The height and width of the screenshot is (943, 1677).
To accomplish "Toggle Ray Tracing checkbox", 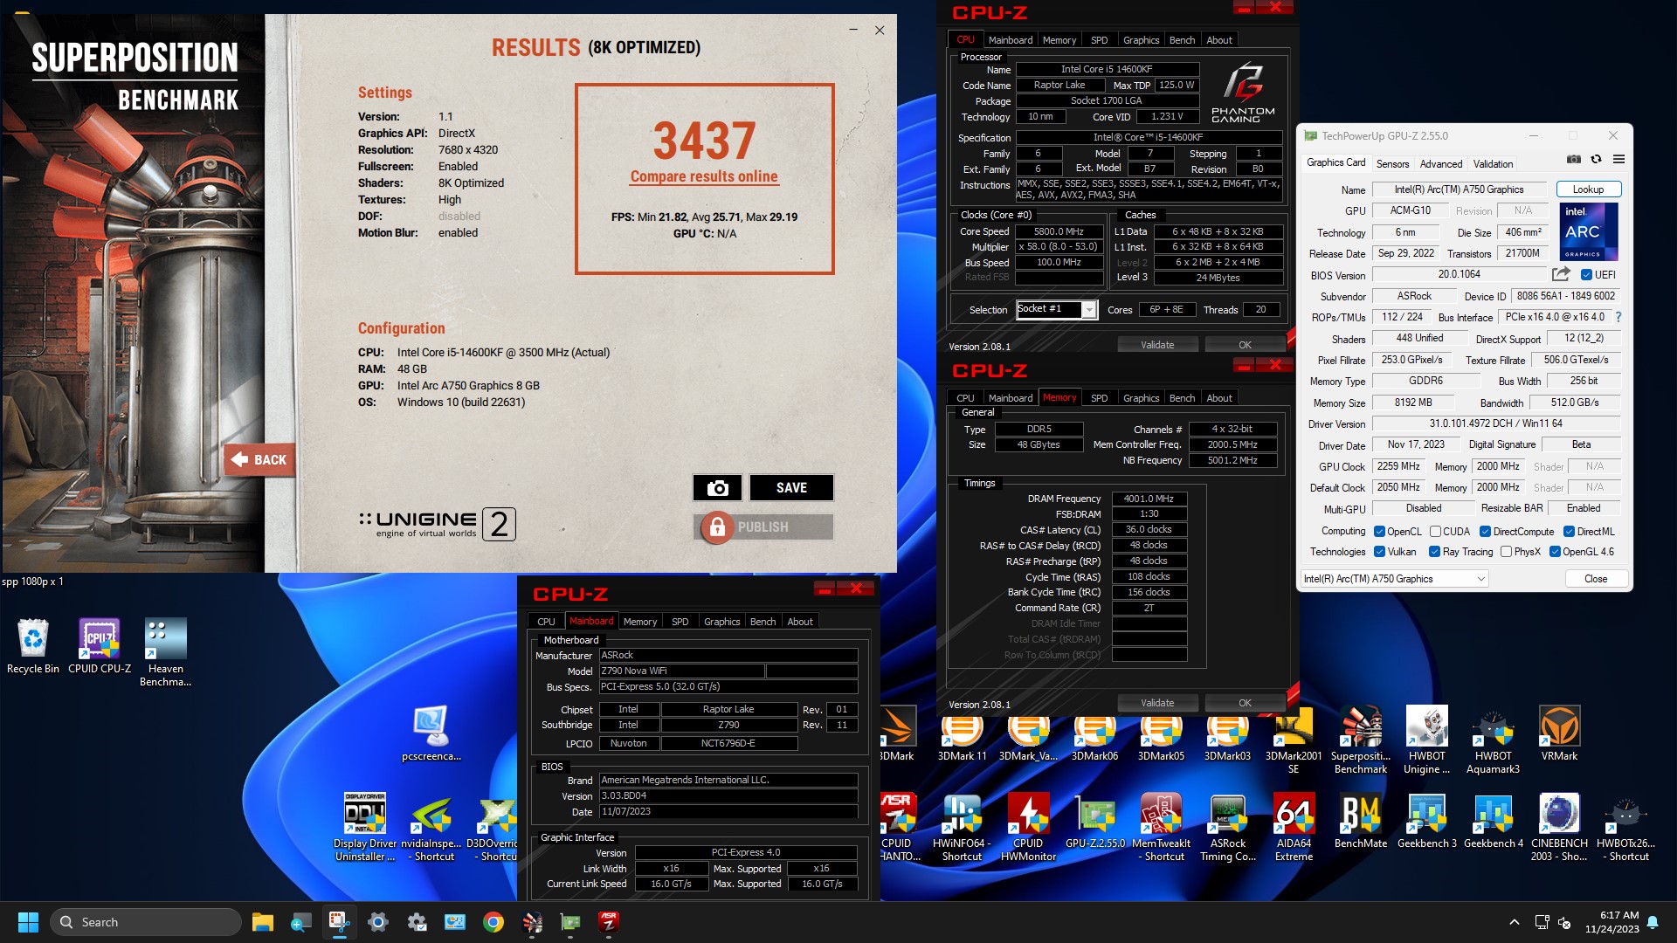I will pos(1434,551).
